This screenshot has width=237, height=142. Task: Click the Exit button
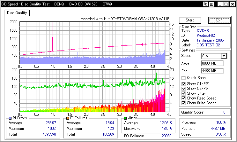point(219,20)
